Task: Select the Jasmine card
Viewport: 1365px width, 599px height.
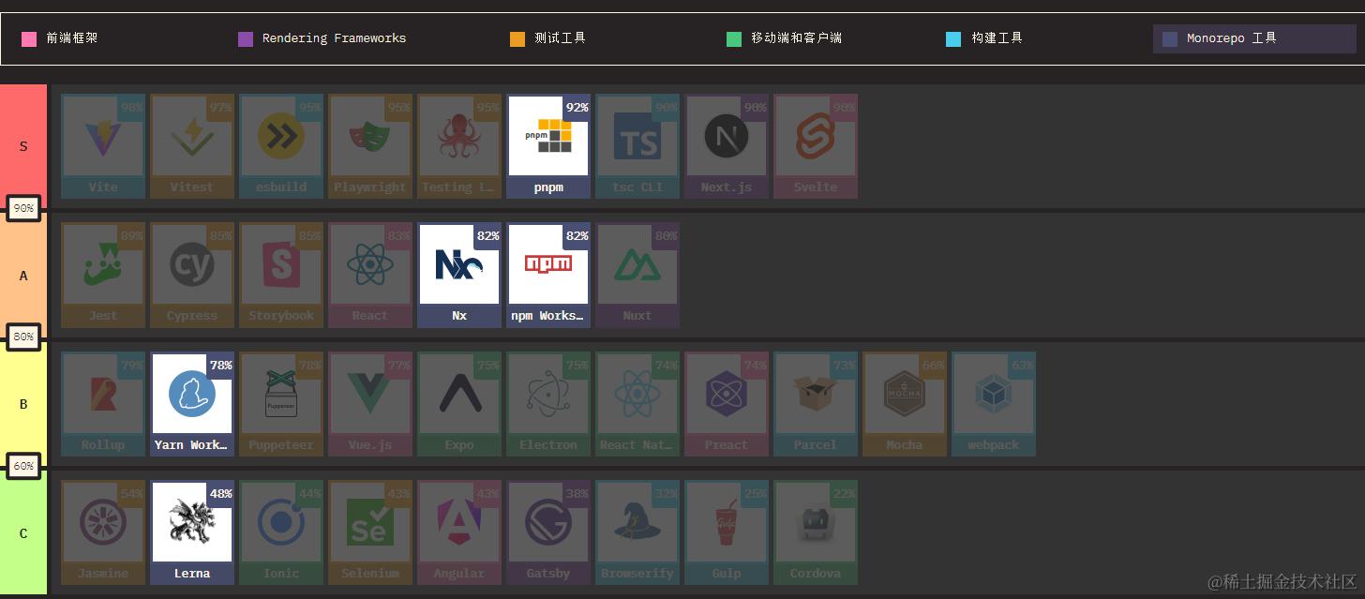Action: tap(103, 532)
